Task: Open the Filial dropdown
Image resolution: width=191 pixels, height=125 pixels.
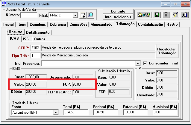Action: [x=75, y=15]
